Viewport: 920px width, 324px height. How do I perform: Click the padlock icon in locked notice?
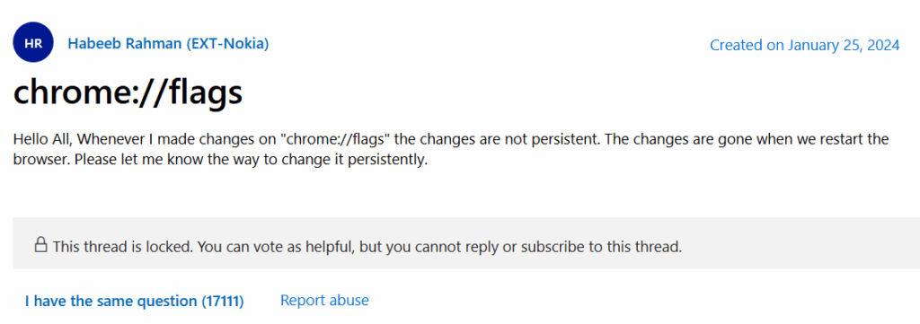40,244
